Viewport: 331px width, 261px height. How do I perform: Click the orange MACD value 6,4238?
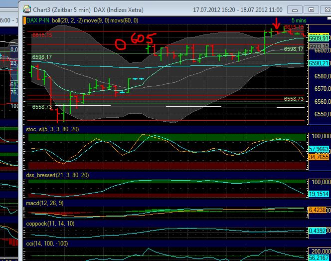[317, 210]
